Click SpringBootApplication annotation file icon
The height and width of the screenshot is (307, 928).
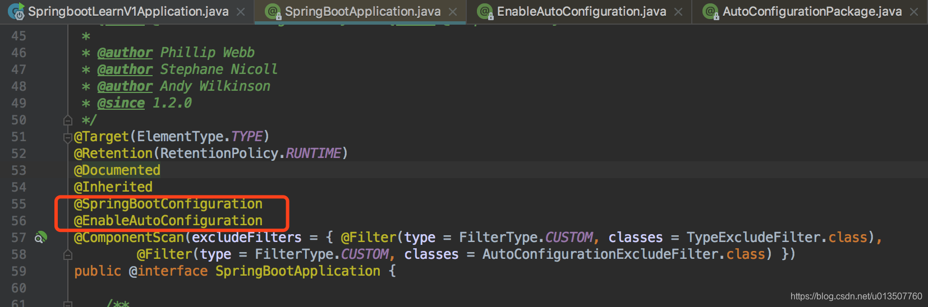click(x=273, y=11)
